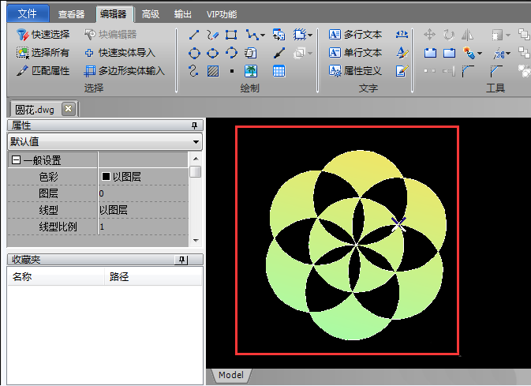Select the Leader arrow tool
Image resolution: width=531 pixels, height=386 pixels.
279,53
